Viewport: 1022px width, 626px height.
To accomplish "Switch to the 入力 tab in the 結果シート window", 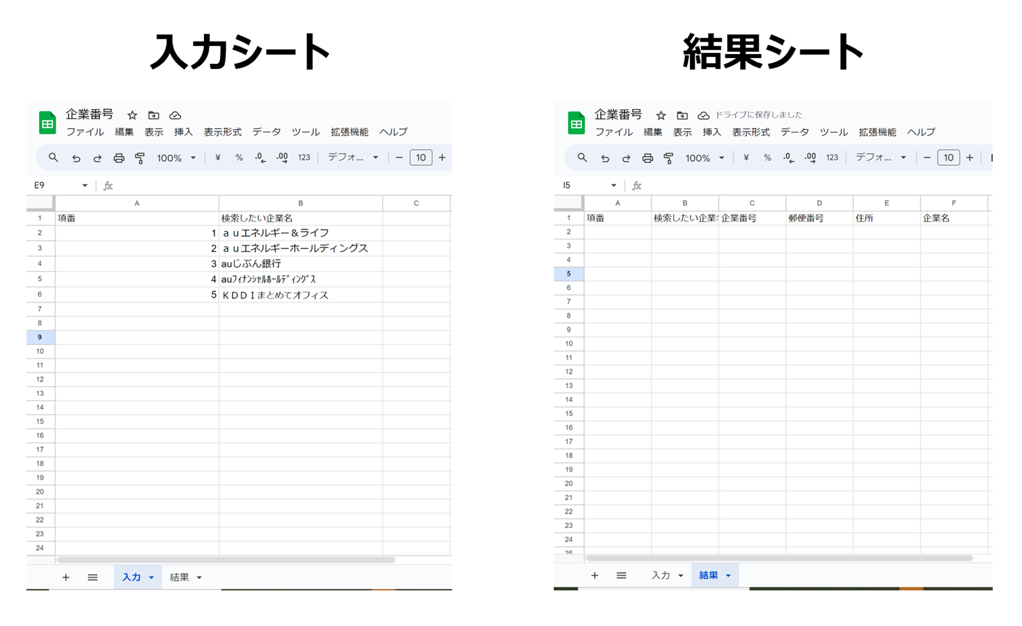I will tap(660, 576).
